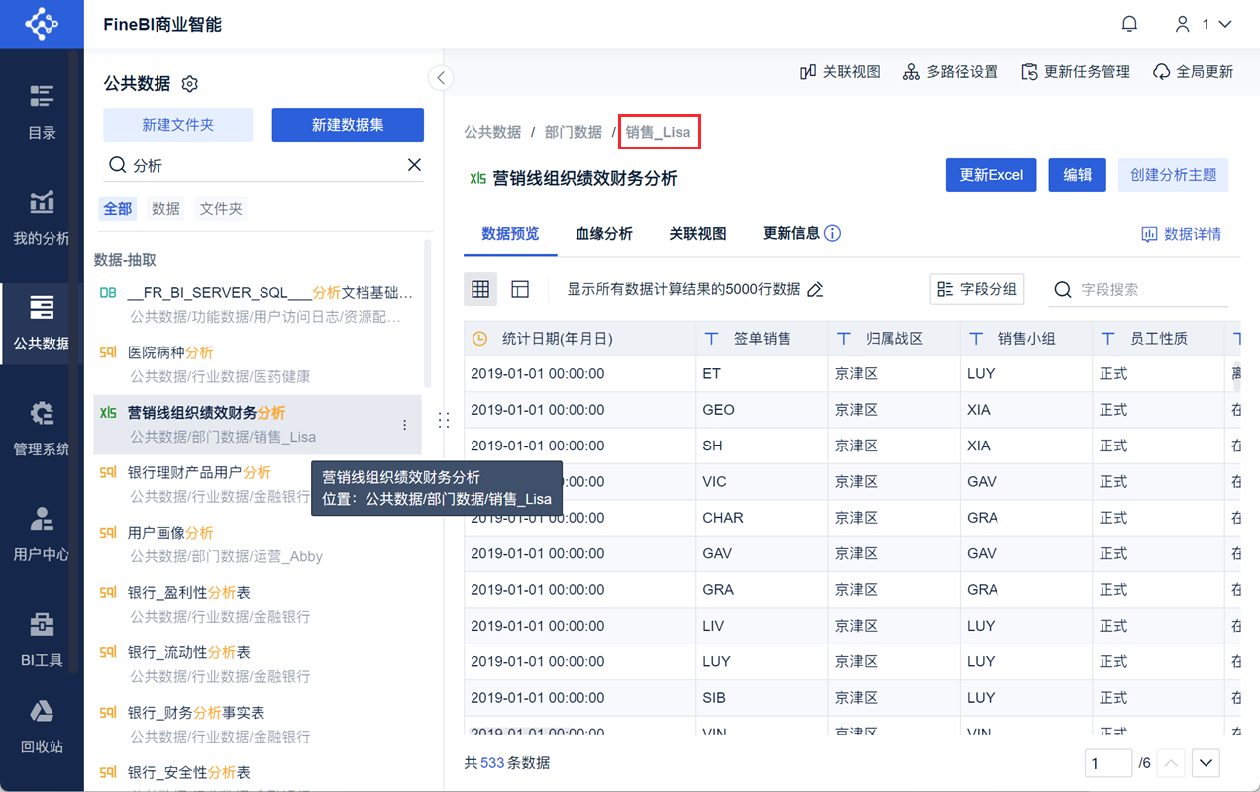Clear the search text with X

[414, 165]
